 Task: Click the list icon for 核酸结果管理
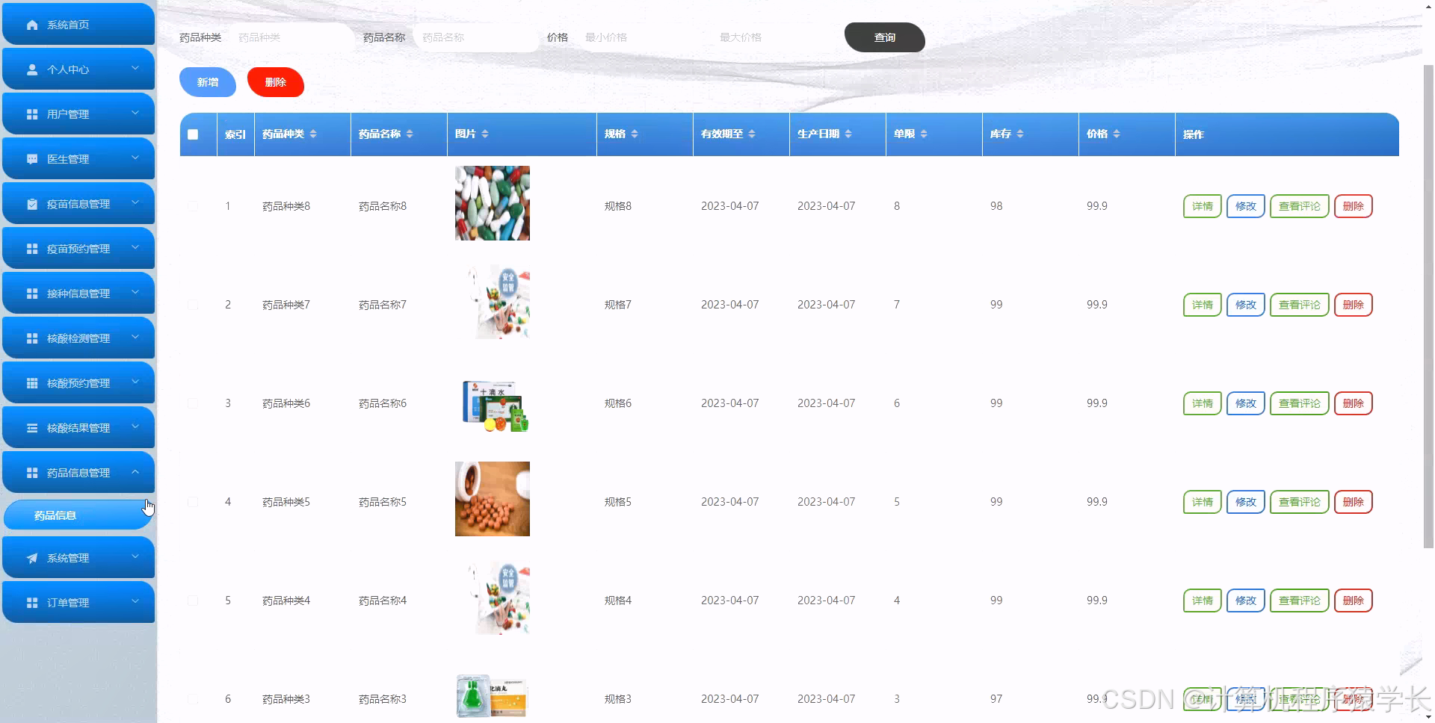(x=31, y=427)
